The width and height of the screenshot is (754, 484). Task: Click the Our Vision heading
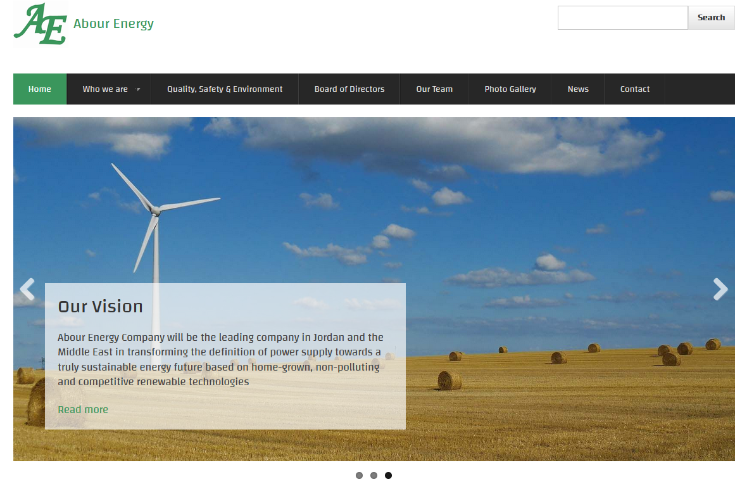[101, 307]
